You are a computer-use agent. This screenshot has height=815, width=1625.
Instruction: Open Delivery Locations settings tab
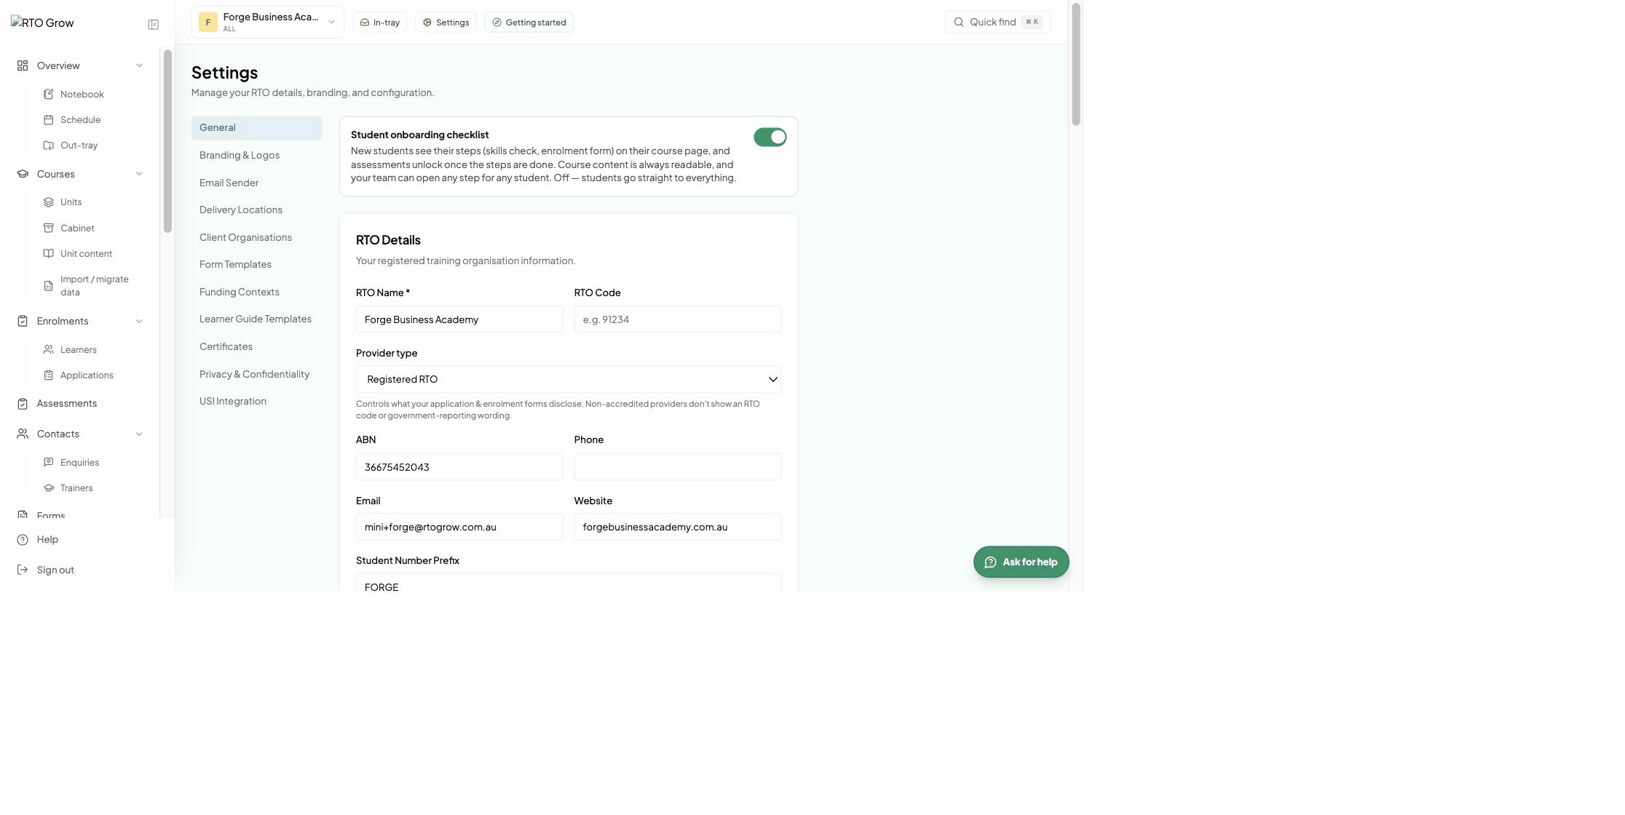click(x=256, y=210)
